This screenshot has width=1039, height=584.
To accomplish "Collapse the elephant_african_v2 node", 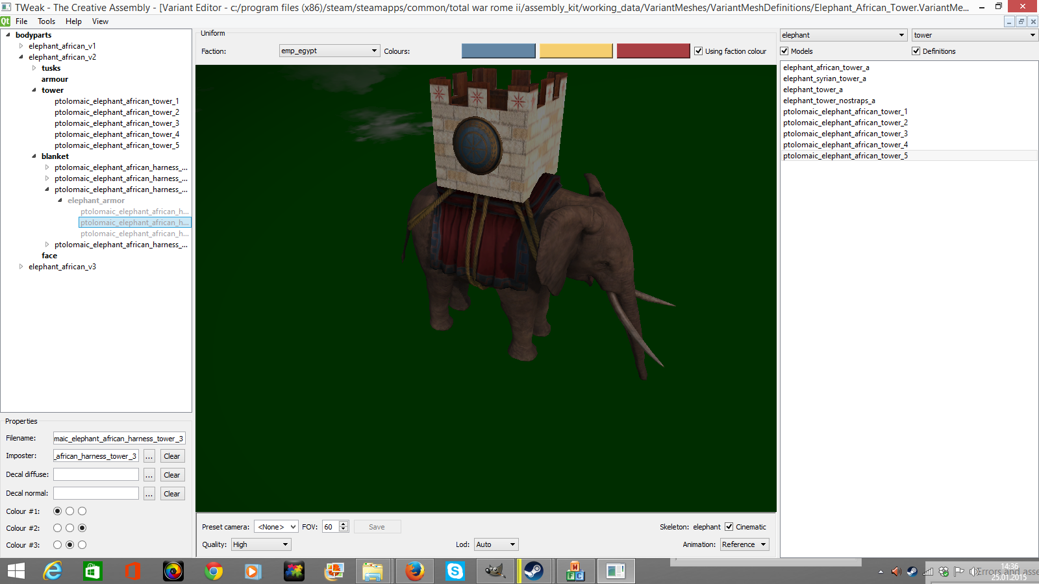I will tap(21, 57).
